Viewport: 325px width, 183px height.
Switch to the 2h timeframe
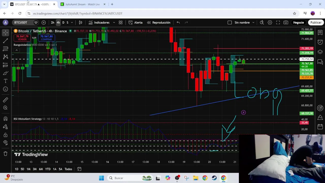click(x=53, y=22)
